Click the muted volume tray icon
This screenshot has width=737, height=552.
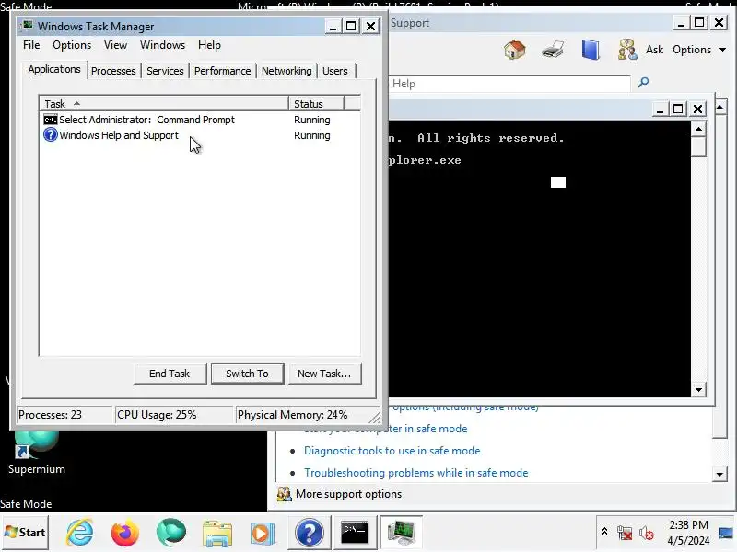pyautogui.click(x=647, y=533)
